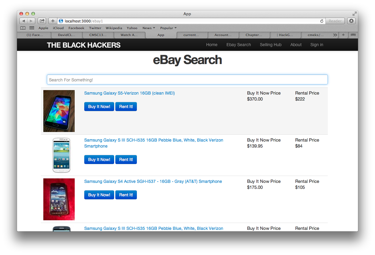
Task: Click the Search For Something input field
Action: coord(187,80)
